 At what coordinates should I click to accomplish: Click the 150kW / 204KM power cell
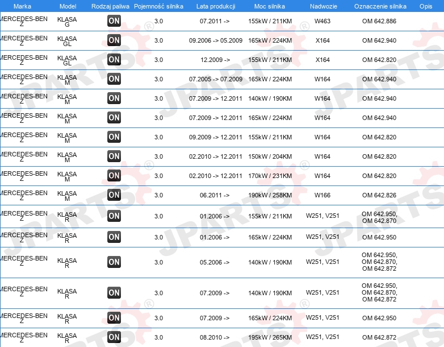pyautogui.click(x=270, y=156)
